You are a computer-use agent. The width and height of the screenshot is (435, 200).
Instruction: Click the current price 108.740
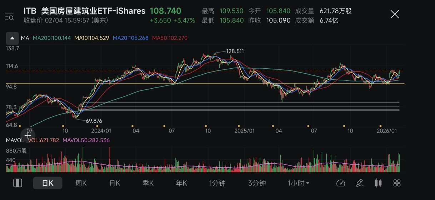click(x=165, y=11)
